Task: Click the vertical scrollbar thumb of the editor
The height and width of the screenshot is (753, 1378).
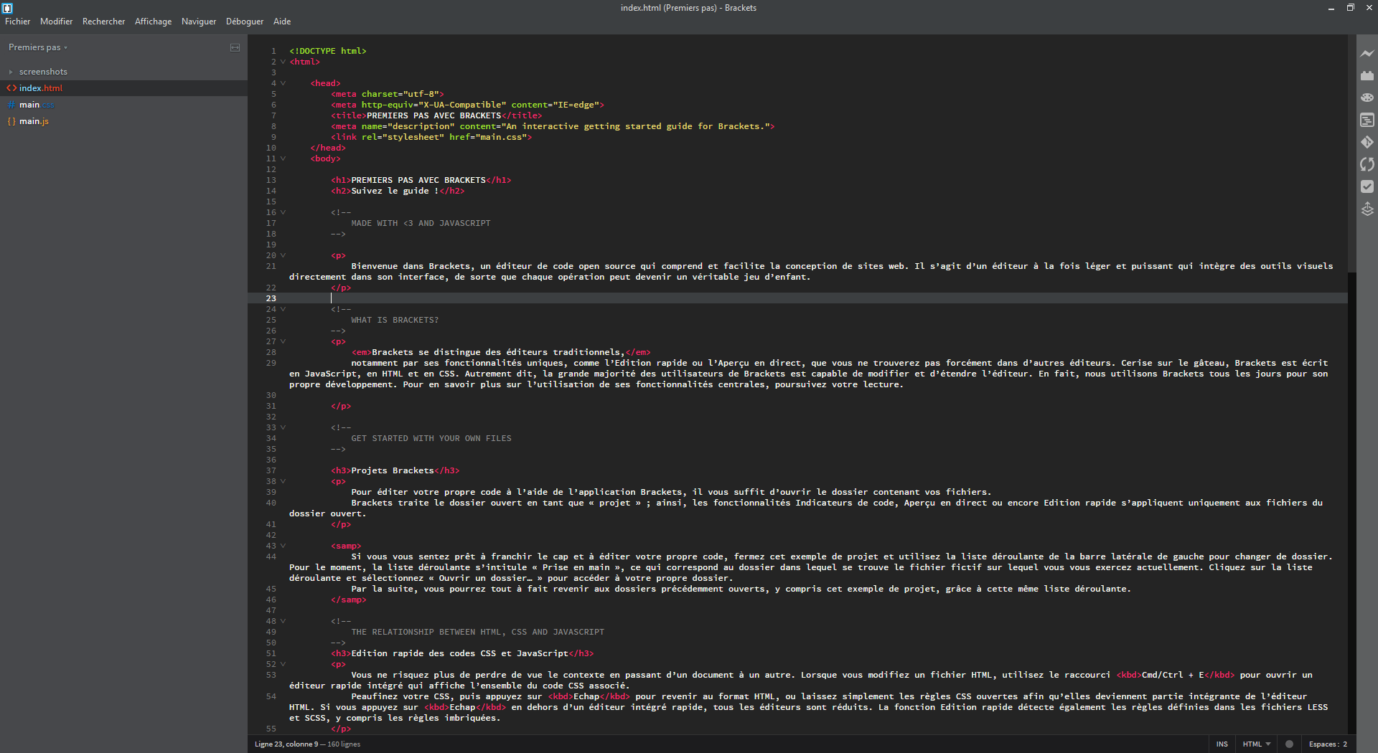Action: (x=1351, y=153)
